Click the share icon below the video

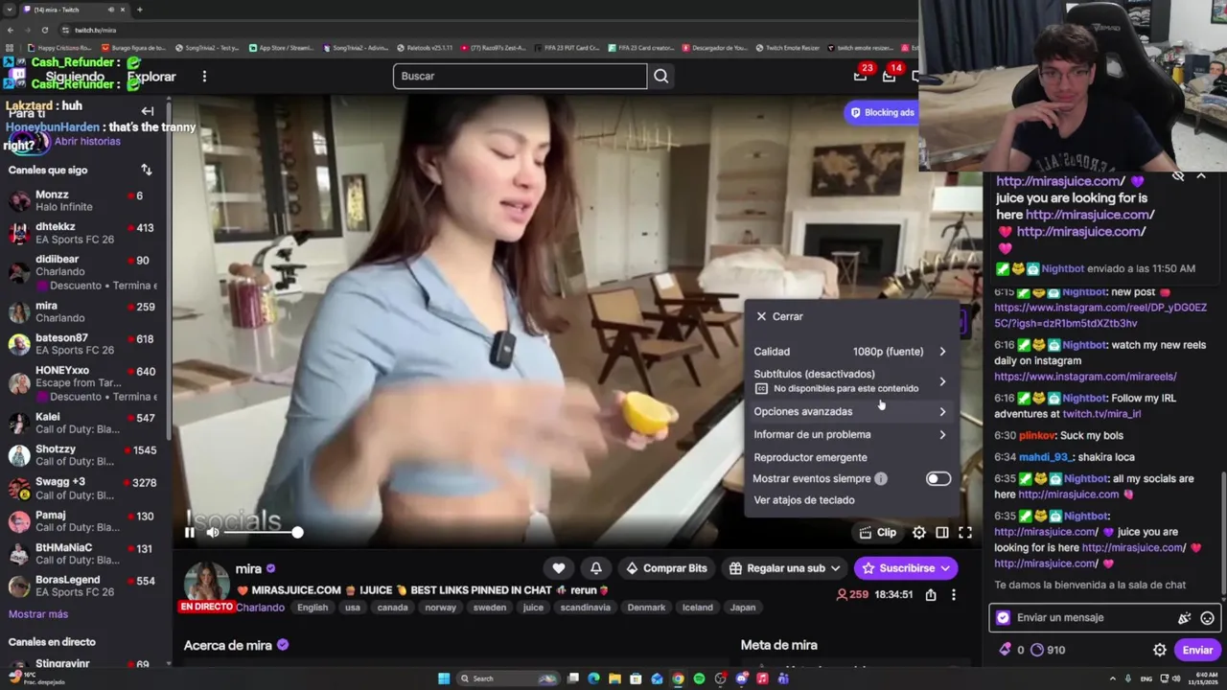tap(931, 595)
